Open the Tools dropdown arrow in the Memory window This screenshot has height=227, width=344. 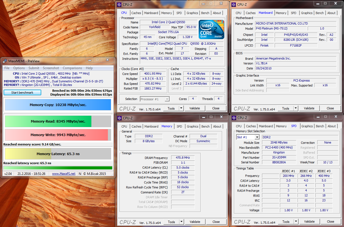pos(181,222)
